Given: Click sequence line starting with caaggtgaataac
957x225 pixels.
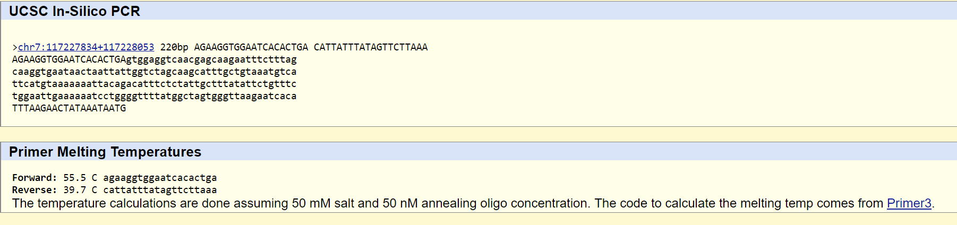Looking at the screenshot, I should click(154, 72).
